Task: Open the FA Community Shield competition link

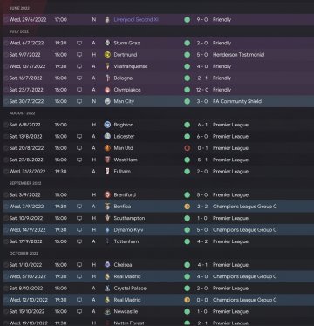Action: [237, 101]
